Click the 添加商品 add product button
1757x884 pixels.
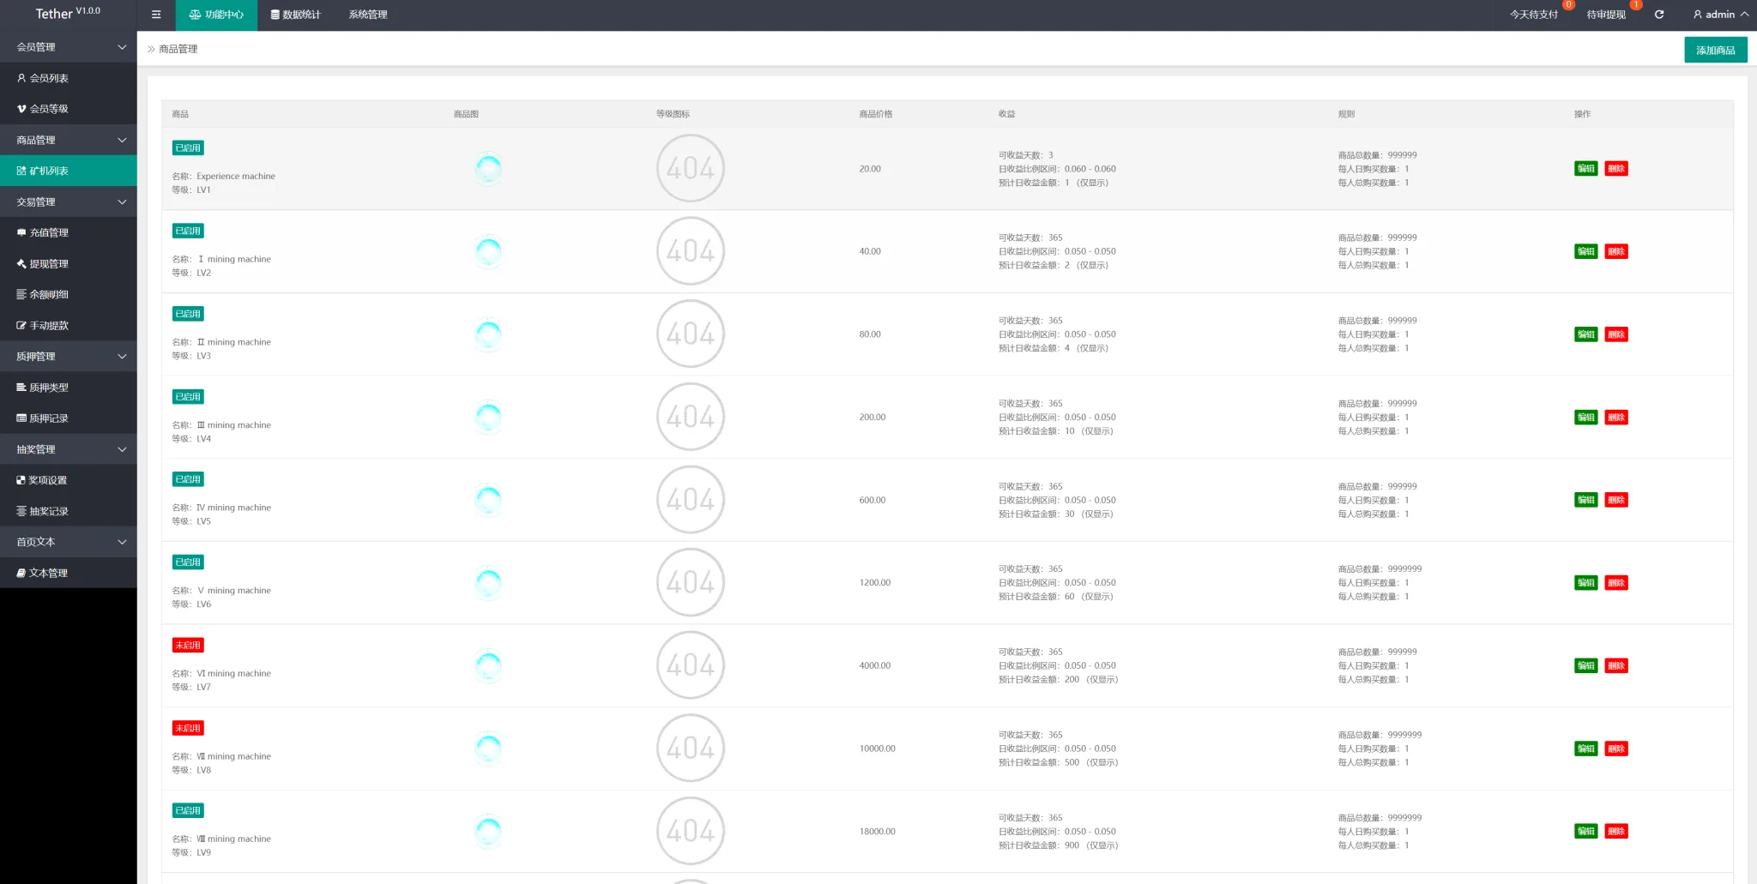(x=1715, y=50)
